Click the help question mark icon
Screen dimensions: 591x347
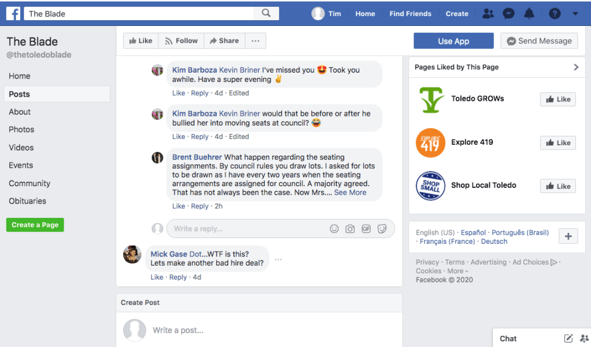click(x=555, y=13)
